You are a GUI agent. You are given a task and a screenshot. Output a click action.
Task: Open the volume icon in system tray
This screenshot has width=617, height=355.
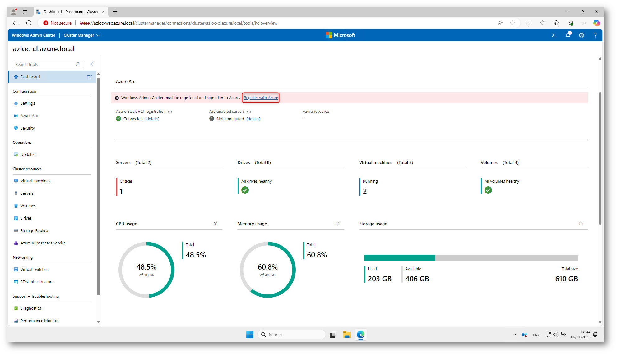coord(555,335)
